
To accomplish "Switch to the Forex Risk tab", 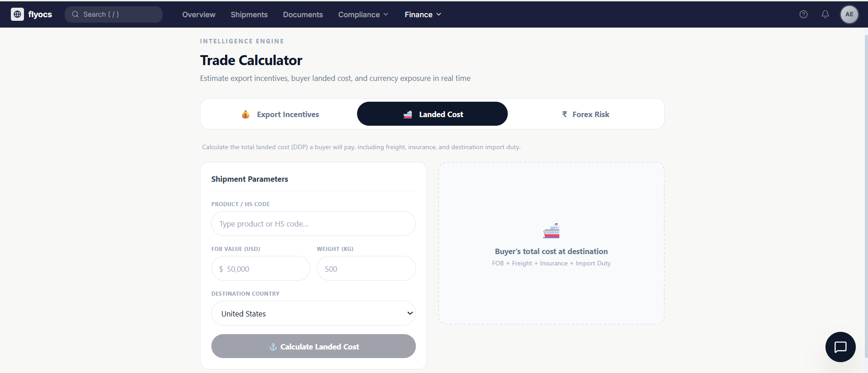I will click(586, 114).
